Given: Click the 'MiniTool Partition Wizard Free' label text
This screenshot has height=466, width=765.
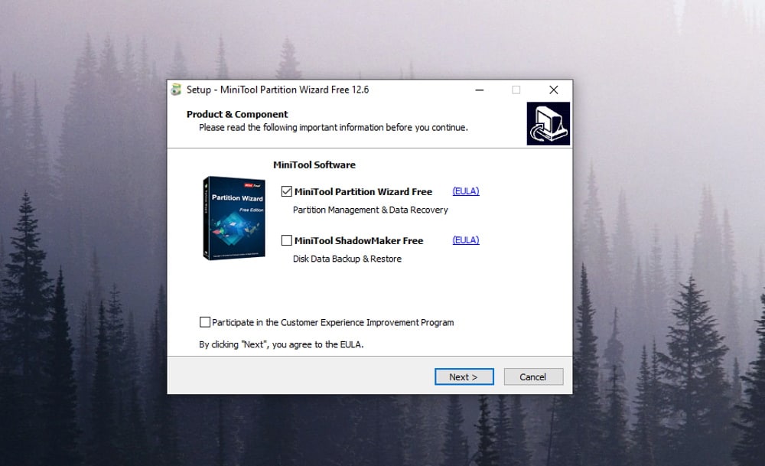Looking at the screenshot, I should click(x=363, y=192).
